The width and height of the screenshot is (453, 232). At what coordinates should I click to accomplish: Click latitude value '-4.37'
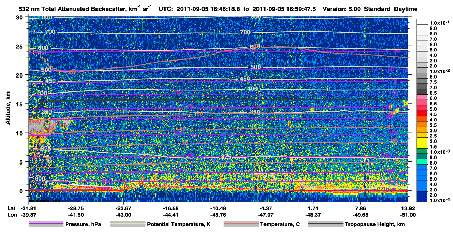266,208
